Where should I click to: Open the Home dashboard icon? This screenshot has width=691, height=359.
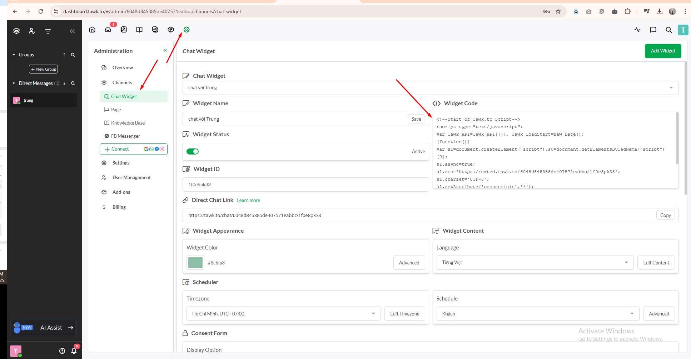(92, 30)
